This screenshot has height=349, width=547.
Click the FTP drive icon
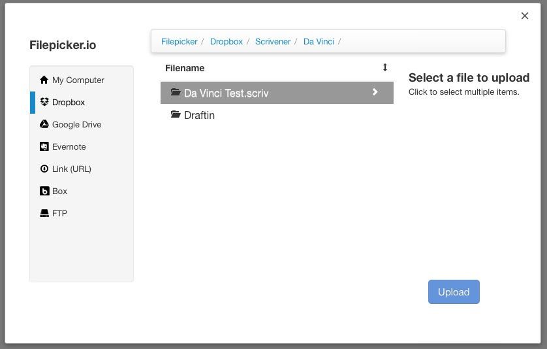pos(44,213)
